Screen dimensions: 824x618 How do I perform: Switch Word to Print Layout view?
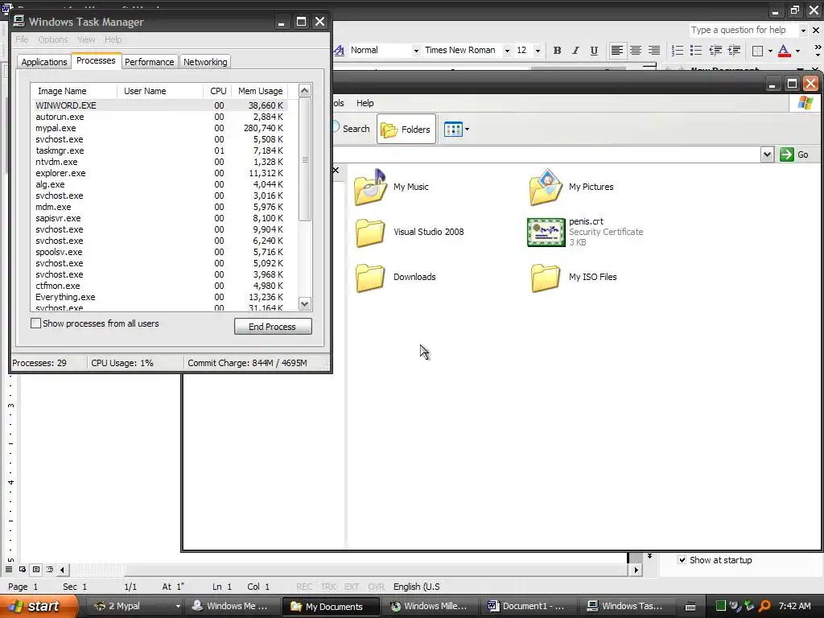[x=36, y=569]
